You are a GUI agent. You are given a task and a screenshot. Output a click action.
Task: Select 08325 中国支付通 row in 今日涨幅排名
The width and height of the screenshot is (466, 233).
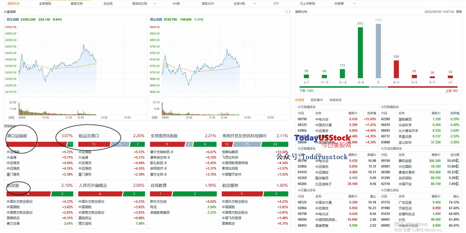337,125
